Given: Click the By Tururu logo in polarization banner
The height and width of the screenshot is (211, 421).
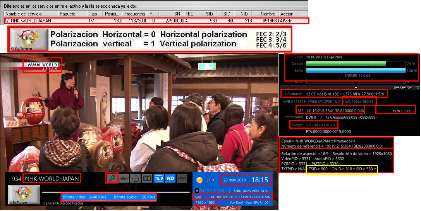Looking at the screenshot, I should point(29,40).
